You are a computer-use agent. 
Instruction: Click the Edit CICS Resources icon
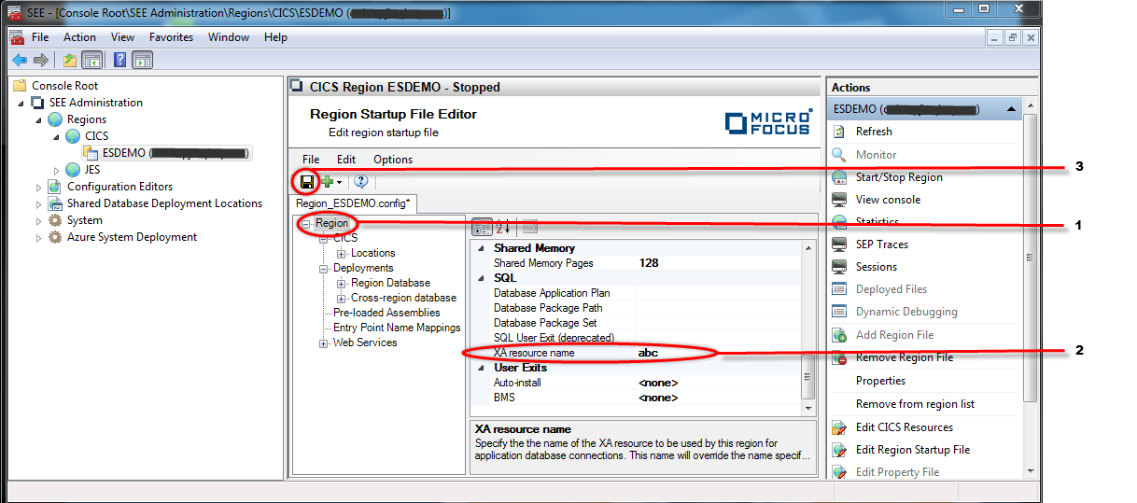[x=838, y=426]
